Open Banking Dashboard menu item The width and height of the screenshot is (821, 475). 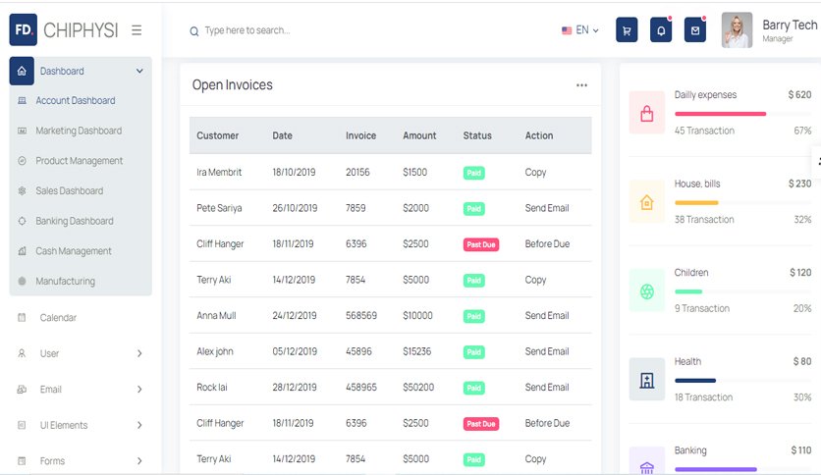coord(75,221)
